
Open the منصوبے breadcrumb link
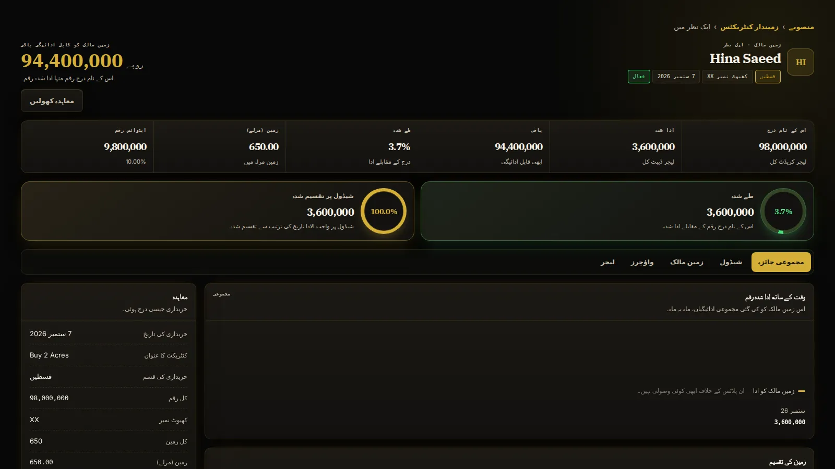pos(801,27)
